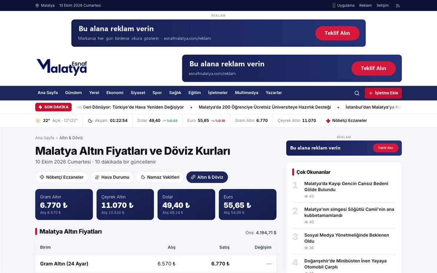Open the Ekonomi menu item
This screenshot has height=273, width=437.
pyautogui.click(x=115, y=93)
